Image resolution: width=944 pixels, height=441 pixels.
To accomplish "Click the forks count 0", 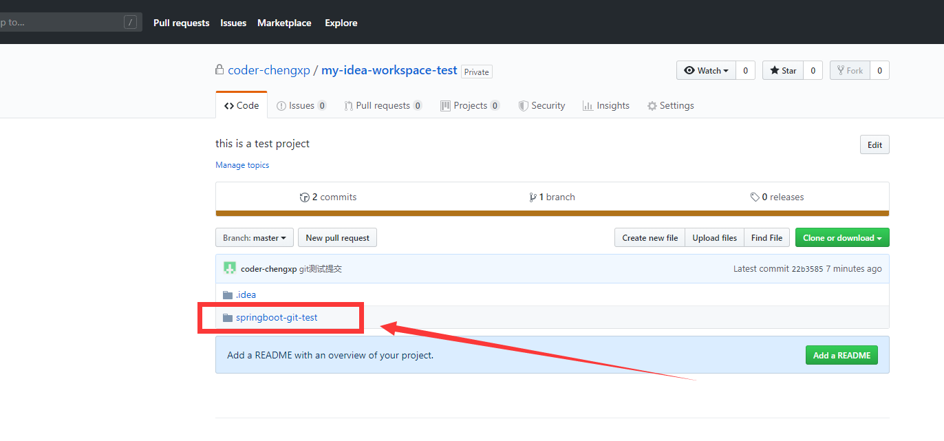I will click(879, 70).
